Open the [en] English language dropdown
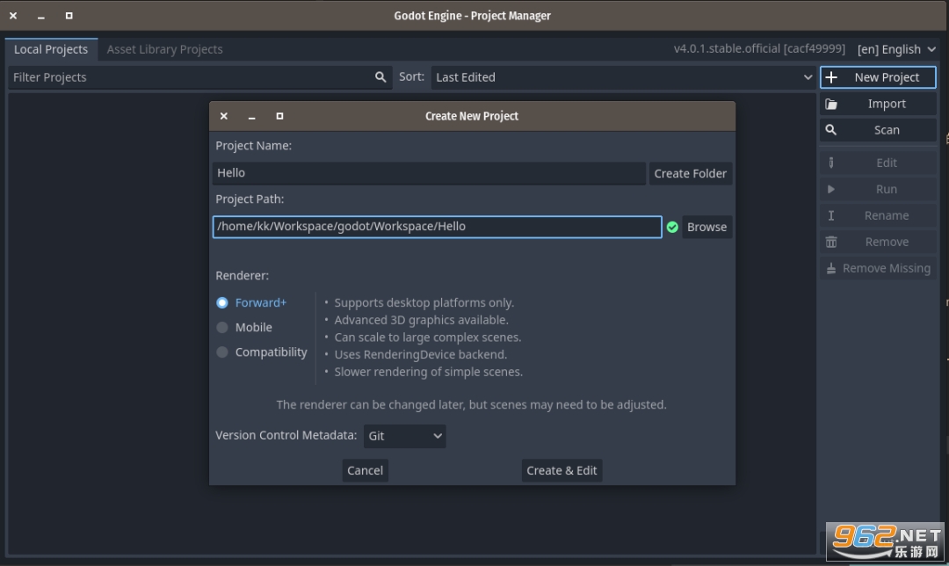The width and height of the screenshot is (949, 566). pos(896,49)
